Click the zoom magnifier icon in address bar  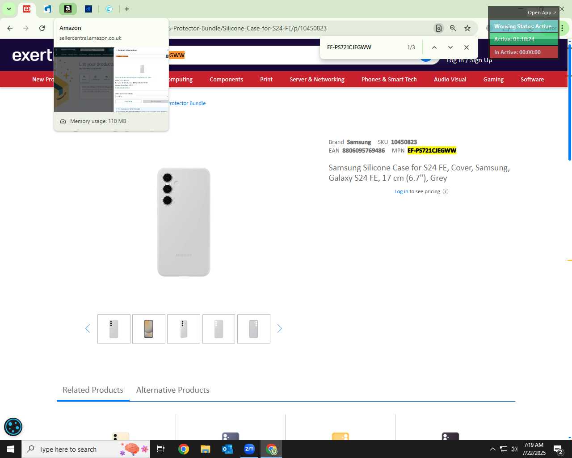coord(453,28)
